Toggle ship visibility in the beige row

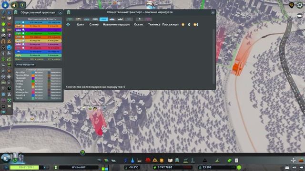[x=23, y=41]
